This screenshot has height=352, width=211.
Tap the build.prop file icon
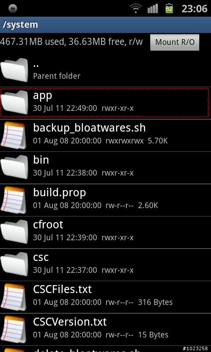point(14,200)
